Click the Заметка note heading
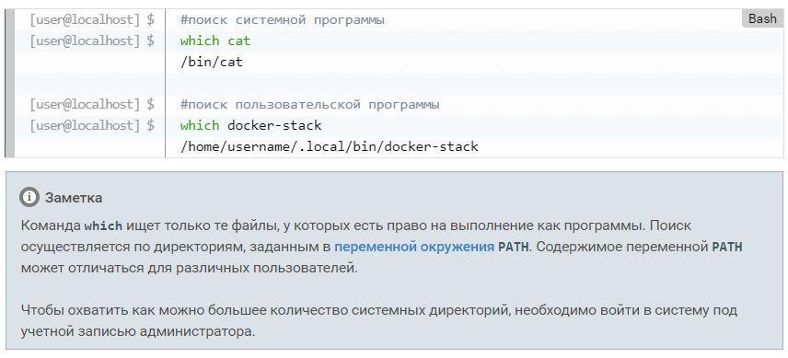 74,198
